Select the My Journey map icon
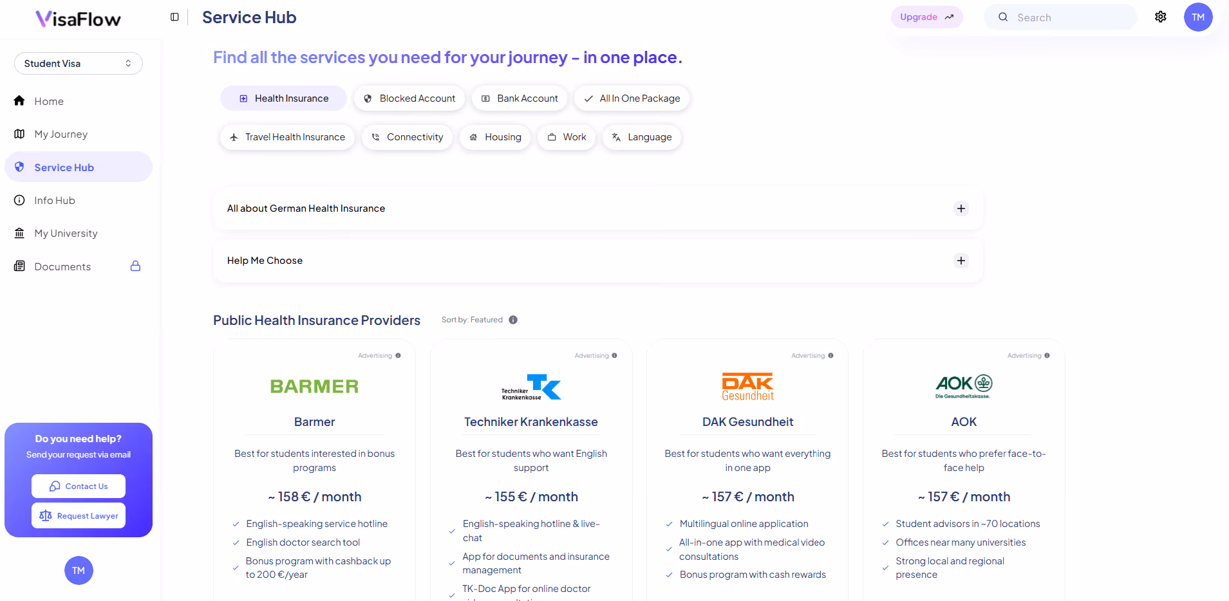 (19, 134)
